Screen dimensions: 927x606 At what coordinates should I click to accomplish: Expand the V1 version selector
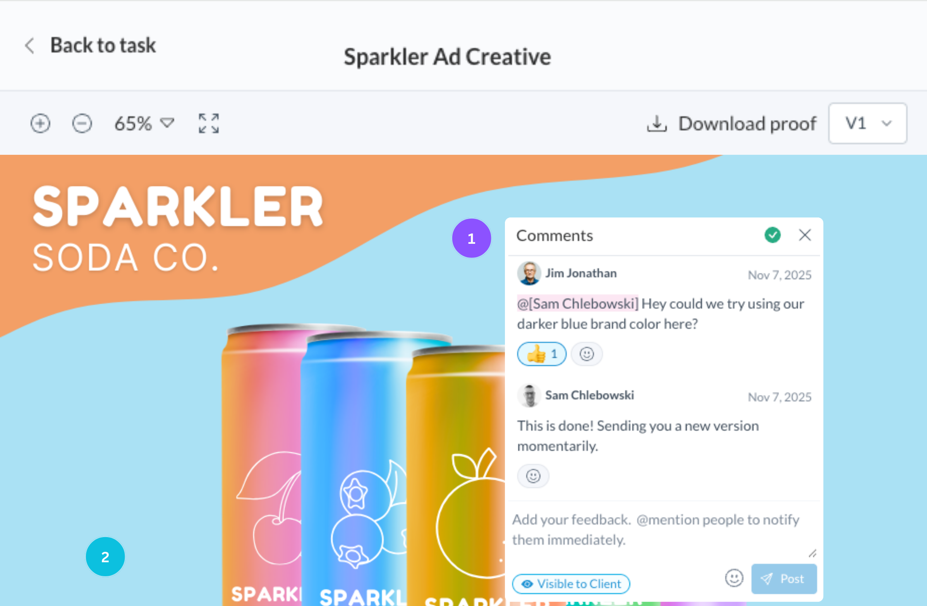pyautogui.click(x=868, y=123)
